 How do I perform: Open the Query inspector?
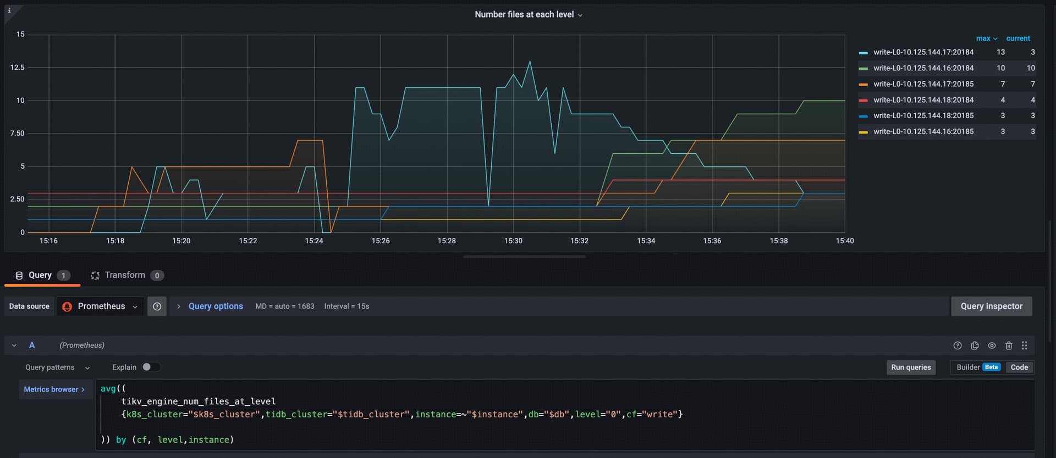pyautogui.click(x=991, y=306)
